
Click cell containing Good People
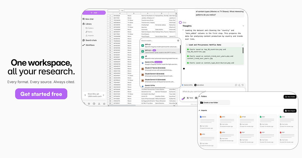(148, 36)
